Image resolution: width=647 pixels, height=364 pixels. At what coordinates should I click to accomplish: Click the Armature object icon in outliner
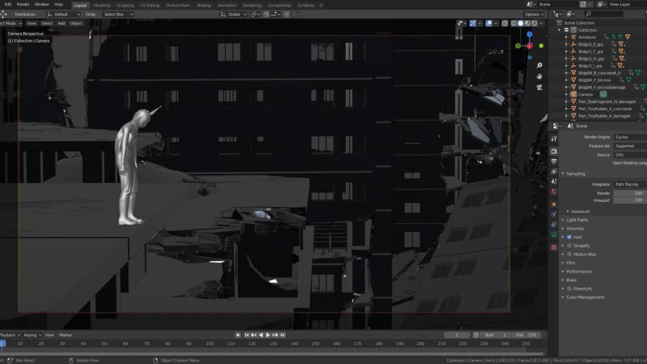coord(573,37)
